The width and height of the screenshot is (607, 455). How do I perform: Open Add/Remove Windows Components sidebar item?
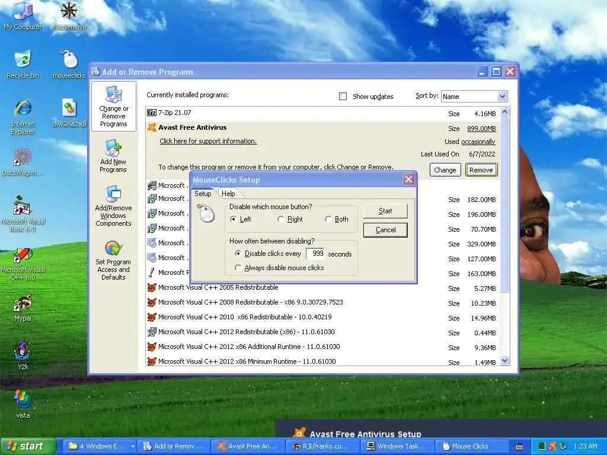tap(113, 206)
